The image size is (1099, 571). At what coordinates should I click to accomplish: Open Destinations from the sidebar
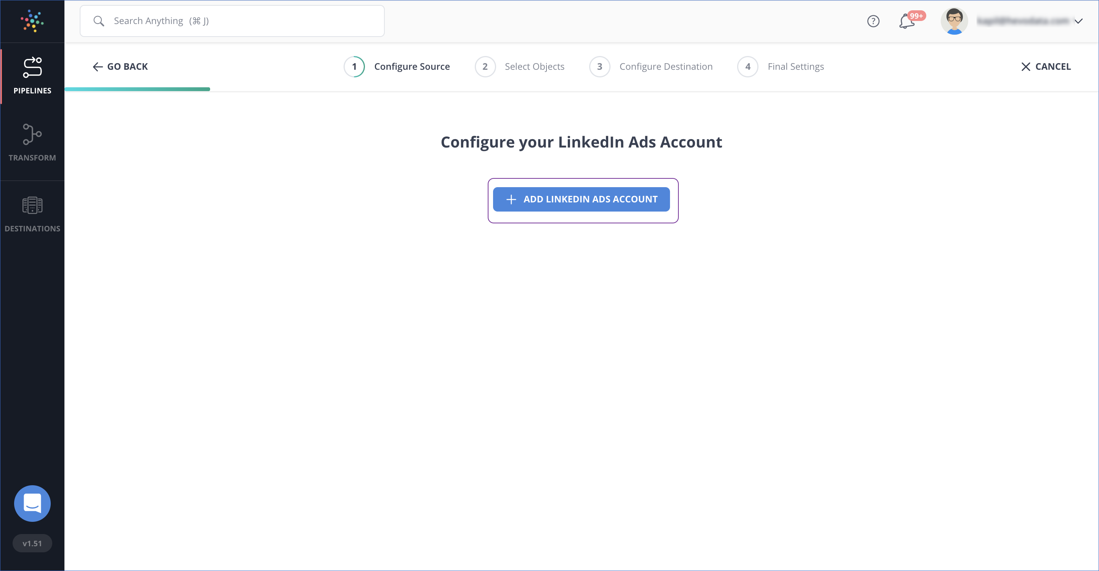pos(32,212)
